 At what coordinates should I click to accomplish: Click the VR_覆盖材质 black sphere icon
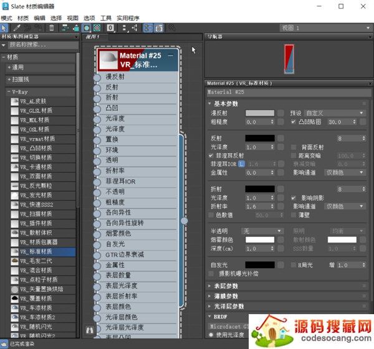click(15, 298)
